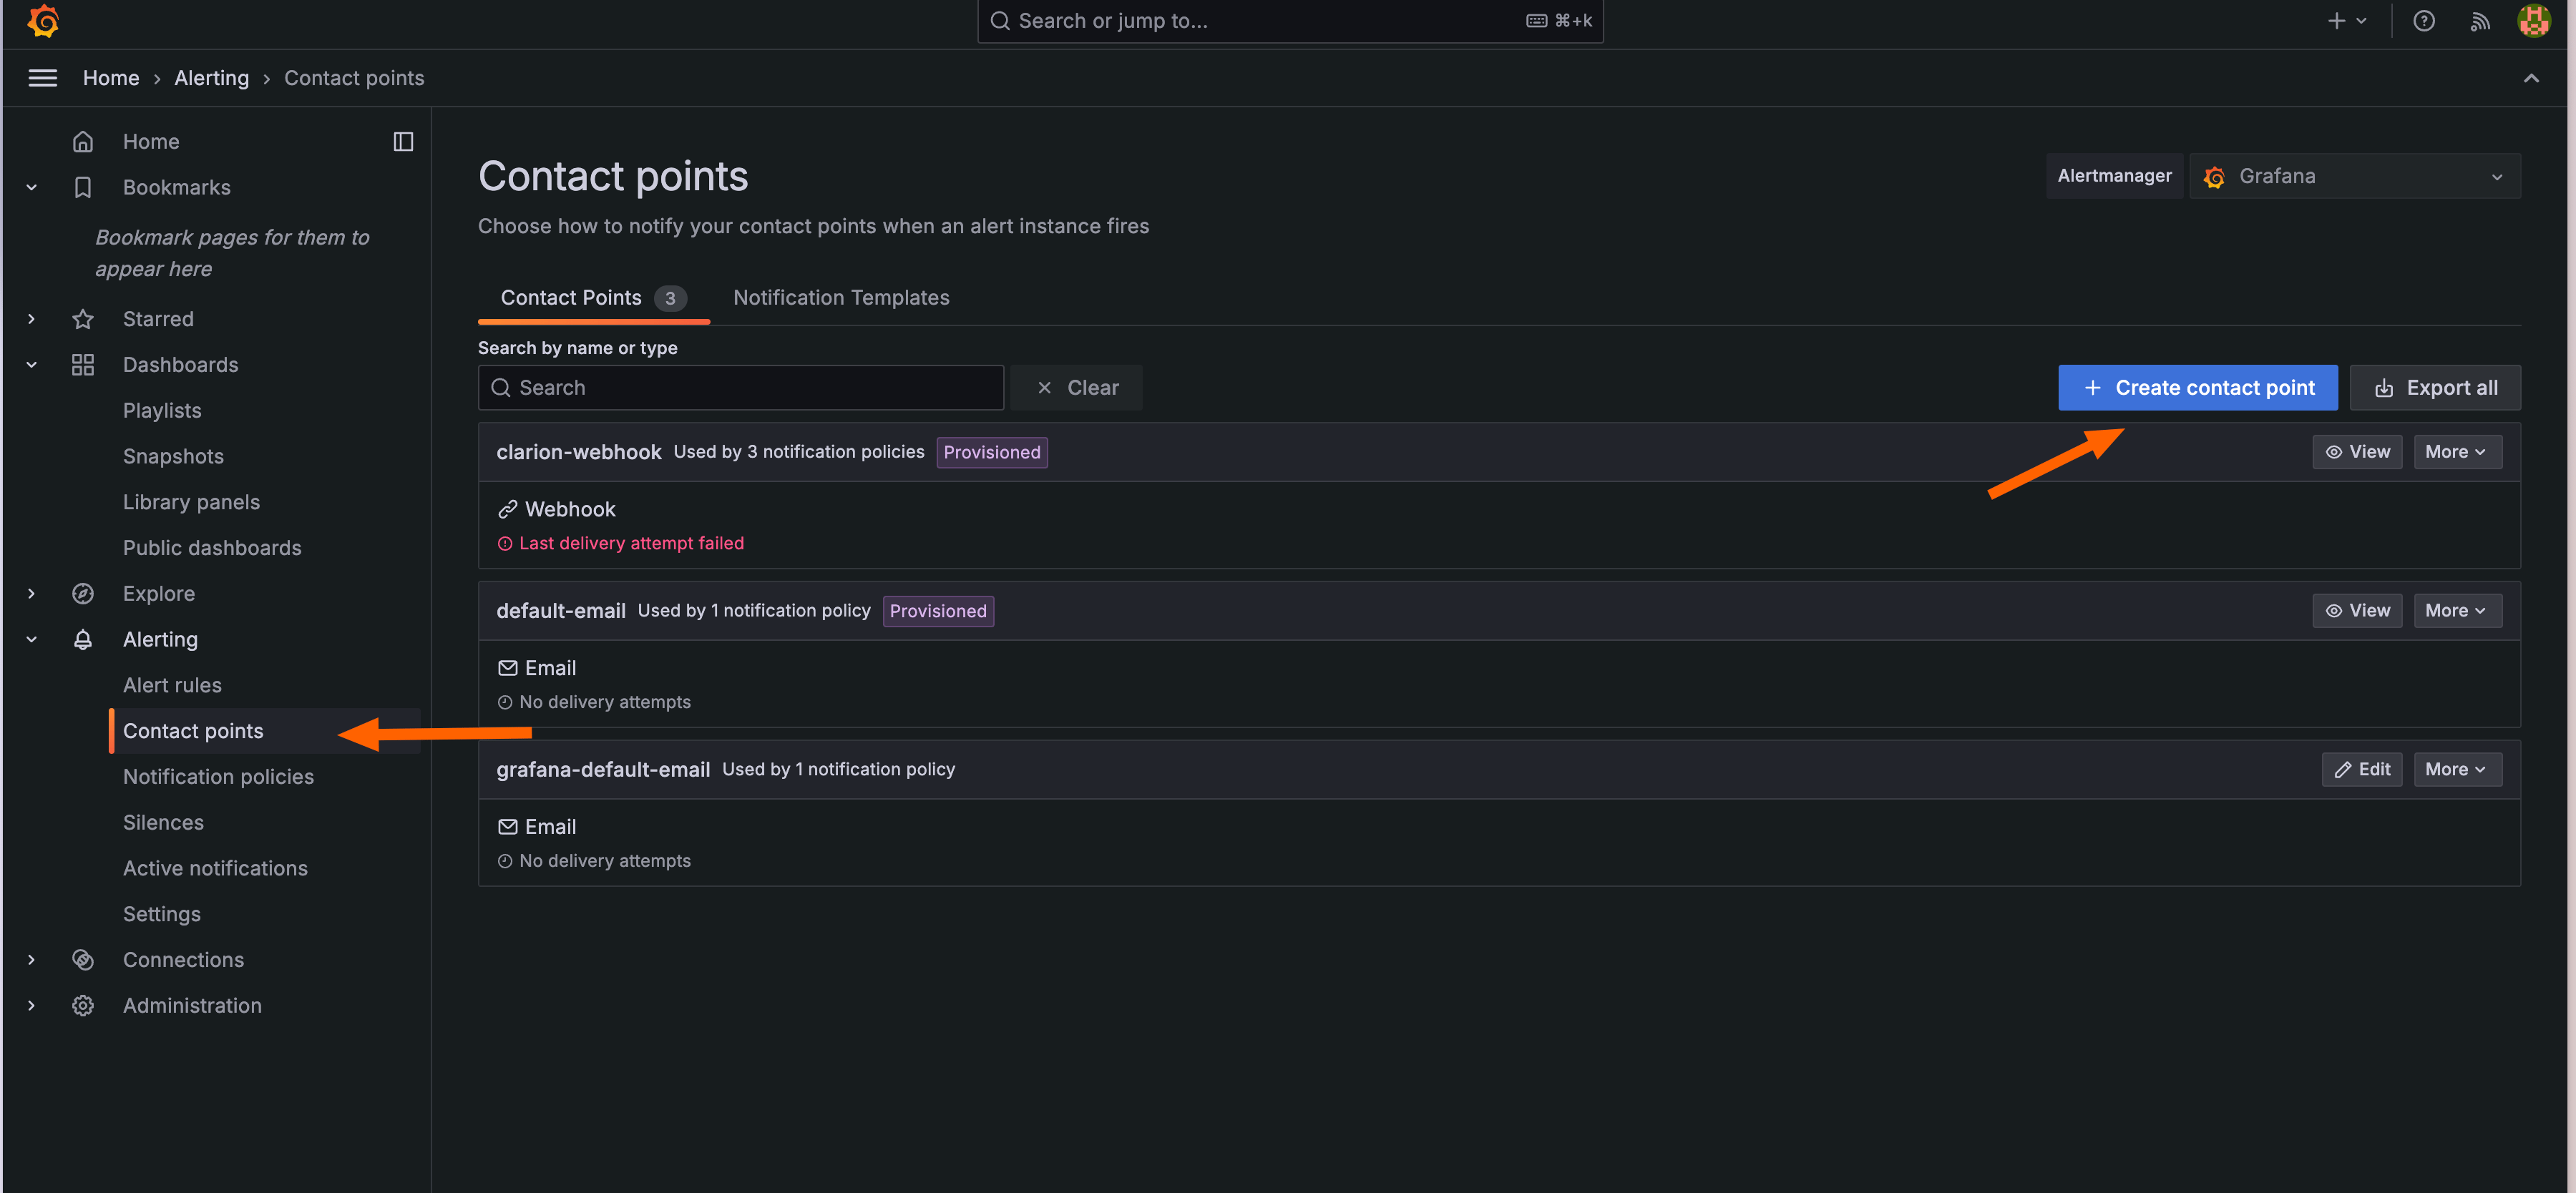Open the help question mark icon
This screenshot has width=2576, height=1193.
coord(2423,21)
